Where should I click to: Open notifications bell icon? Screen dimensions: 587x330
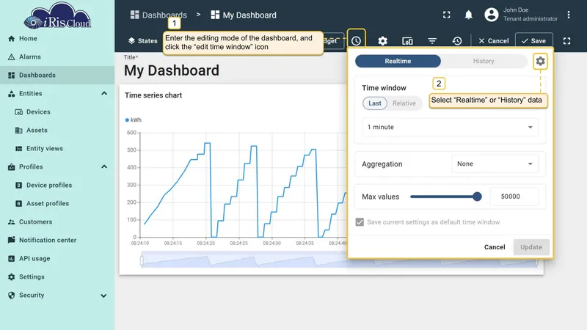(468, 15)
